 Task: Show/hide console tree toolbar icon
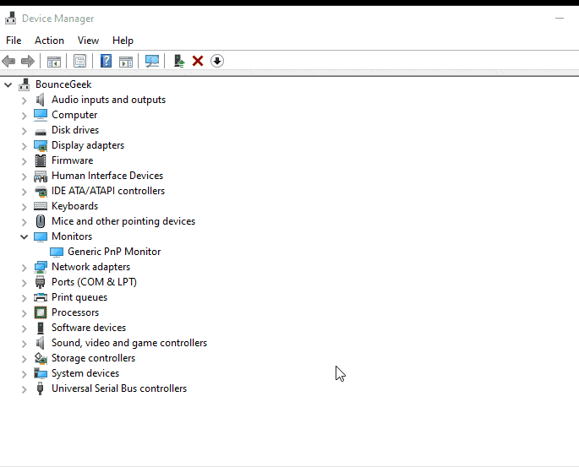54,62
